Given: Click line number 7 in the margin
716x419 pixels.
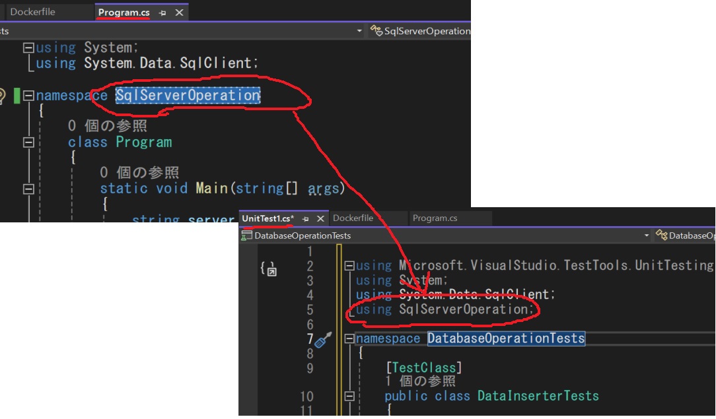Looking at the screenshot, I should click(310, 338).
